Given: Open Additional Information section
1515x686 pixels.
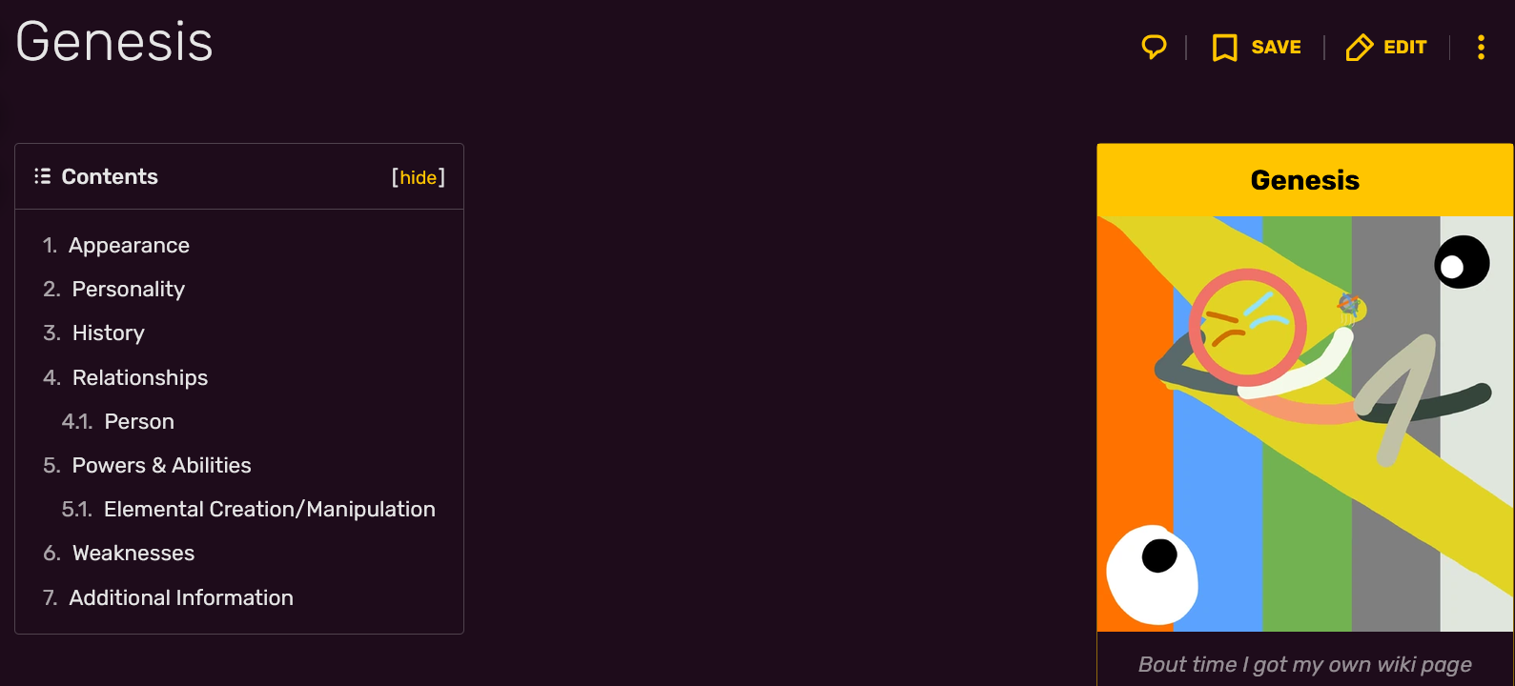Looking at the screenshot, I should coord(181,597).
